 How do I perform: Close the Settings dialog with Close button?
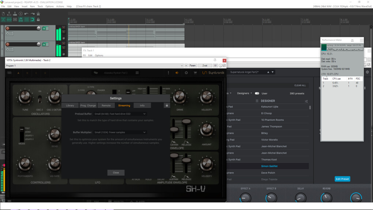click(116, 173)
